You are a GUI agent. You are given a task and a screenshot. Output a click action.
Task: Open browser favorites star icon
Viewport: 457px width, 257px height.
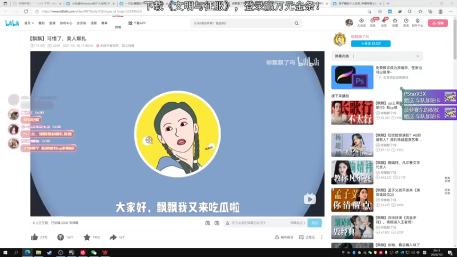coord(420,11)
